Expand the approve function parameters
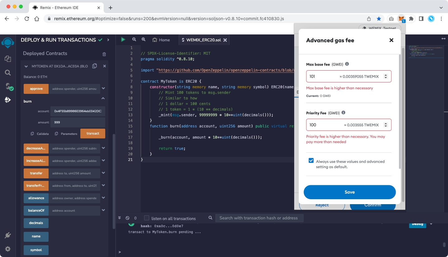The image size is (448, 257). tap(103, 89)
